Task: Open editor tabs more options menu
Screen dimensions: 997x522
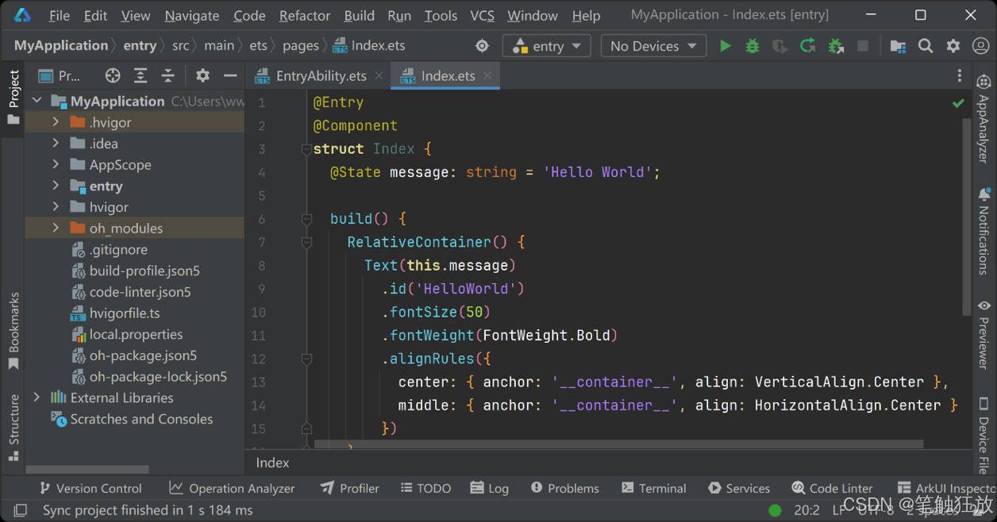Action: (x=959, y=75)
